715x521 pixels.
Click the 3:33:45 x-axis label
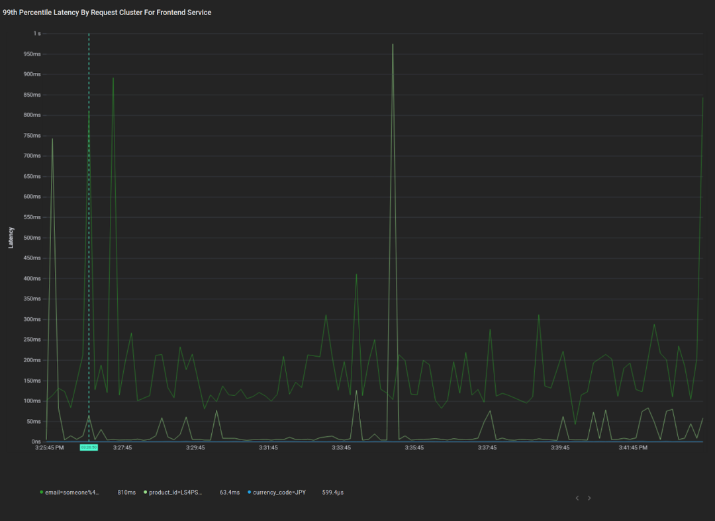coord(341,448)
